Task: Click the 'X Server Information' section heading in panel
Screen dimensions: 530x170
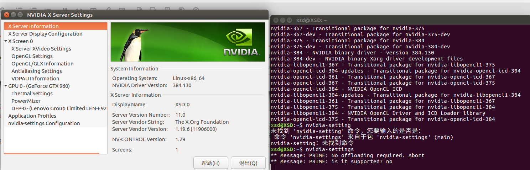Action: click(136, 95)
